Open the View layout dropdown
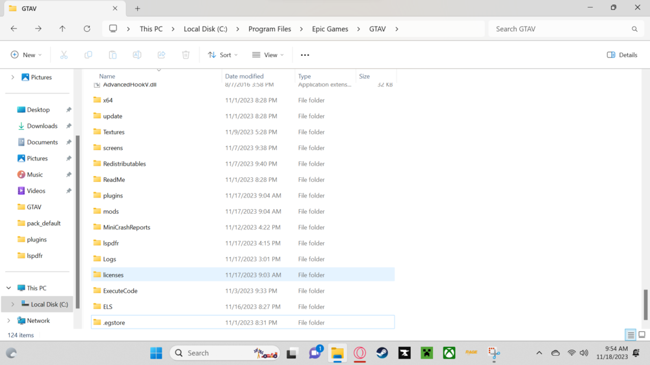 tap(268, 55)
